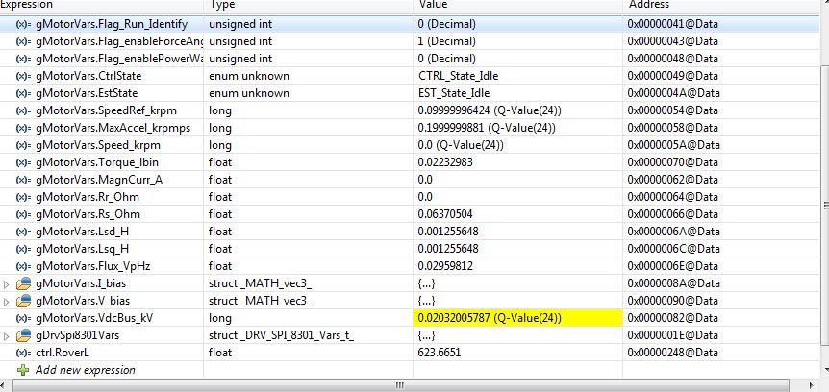Expand the gMotorVars.I_bias struct
The width and height of the screenshot is (829, 392).
[x=7, y=284]
